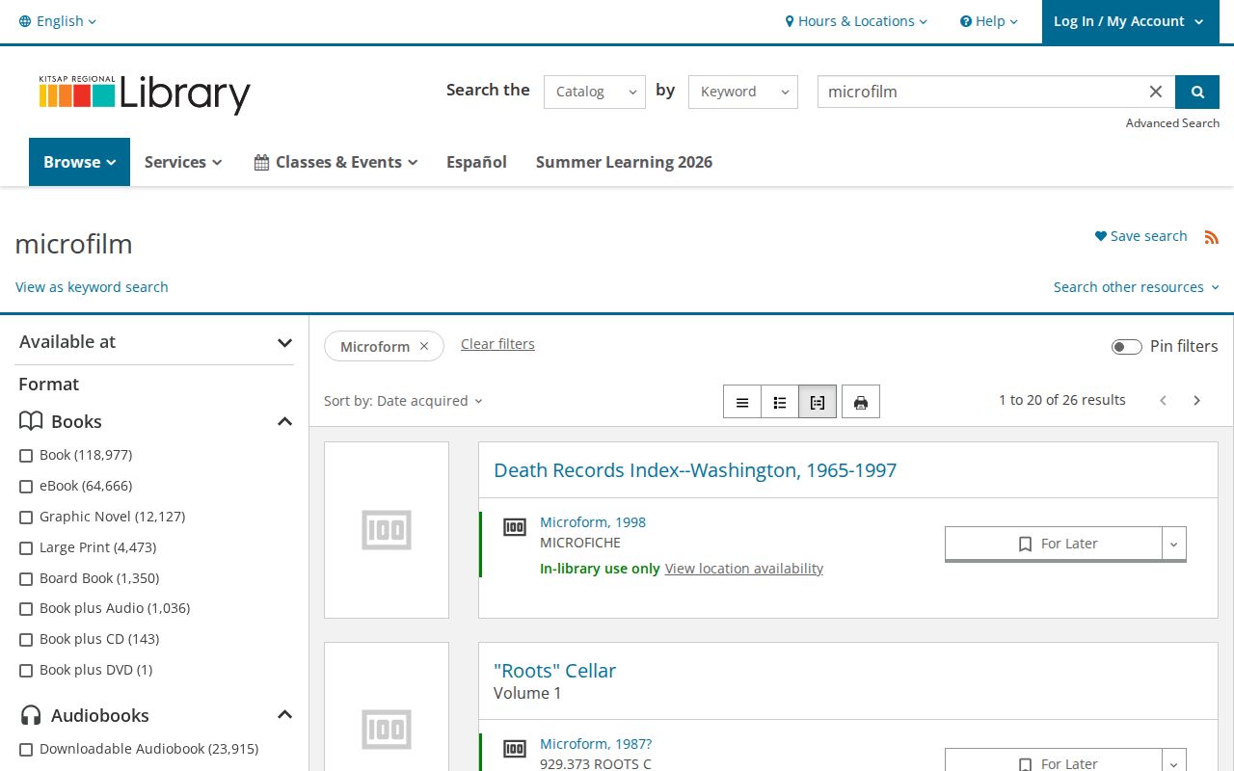The width and height of the screenshot is (1234, 771).
Task: Click the print results icon
Action: [x=861, y=402]
